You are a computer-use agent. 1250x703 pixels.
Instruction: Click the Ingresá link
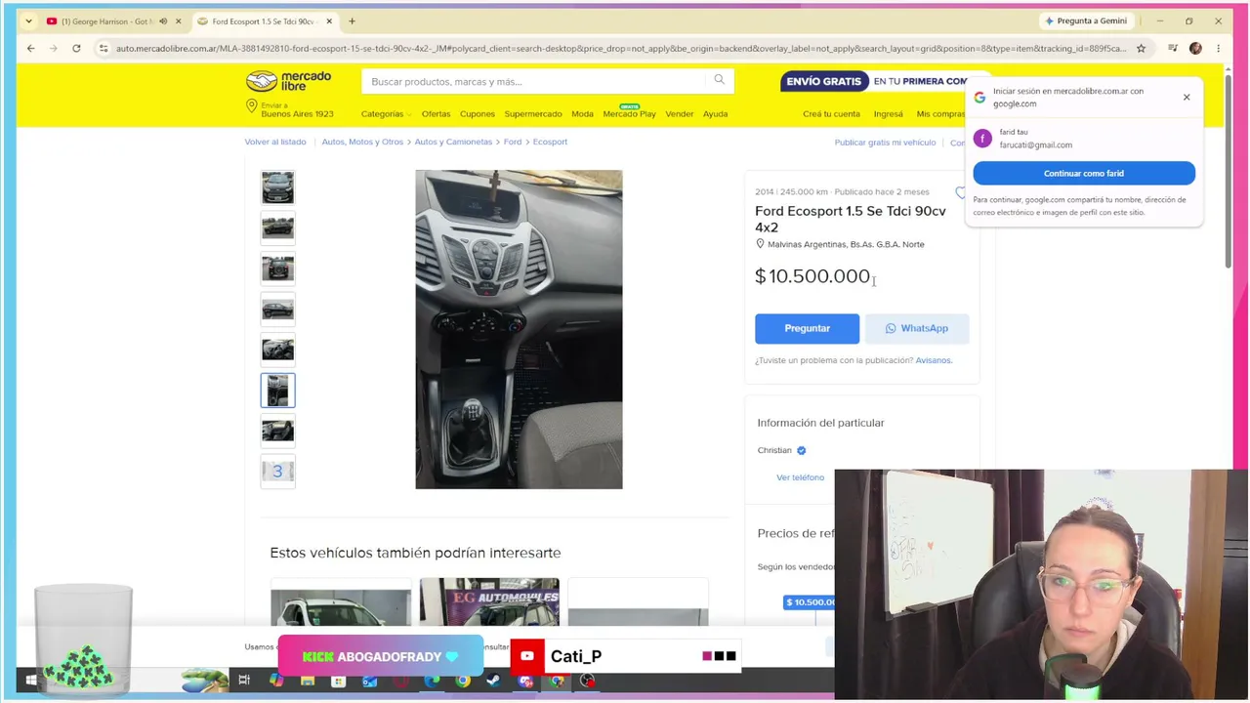point(888,114)
